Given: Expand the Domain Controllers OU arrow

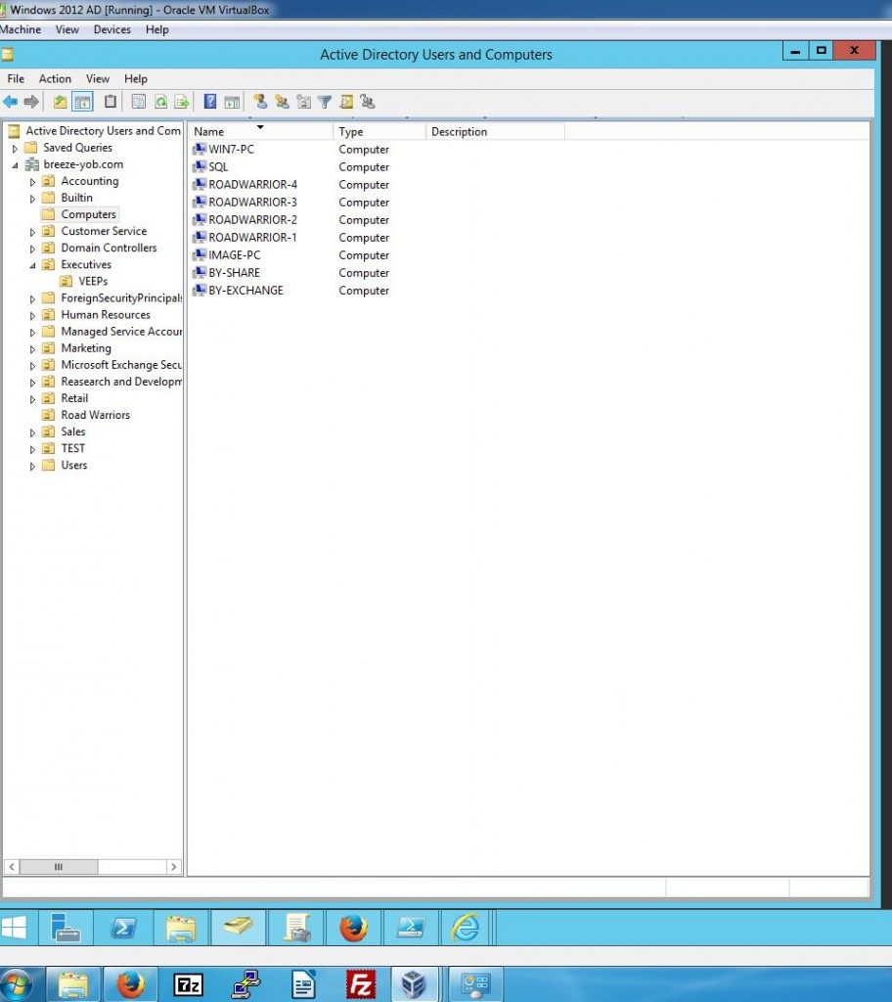Looking at the screenshot, I should click(32, 249).
